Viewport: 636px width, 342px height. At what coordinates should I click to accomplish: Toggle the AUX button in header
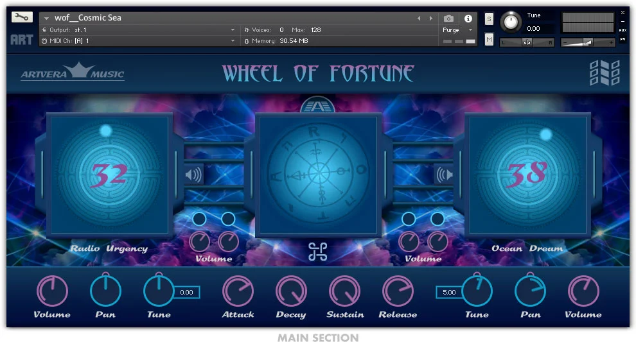[x=623, y=30]
